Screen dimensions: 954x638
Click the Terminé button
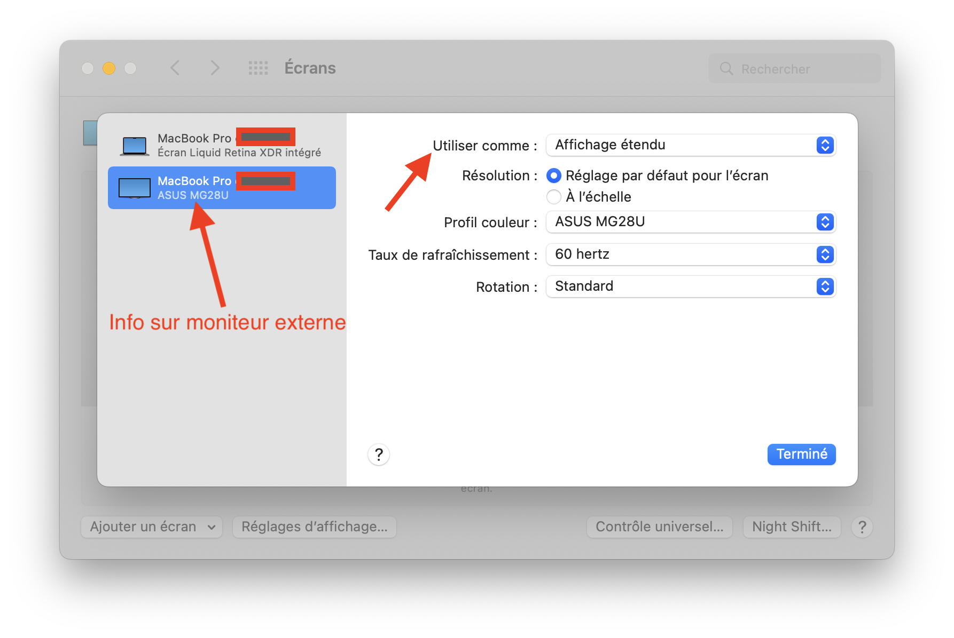point(802,454)
